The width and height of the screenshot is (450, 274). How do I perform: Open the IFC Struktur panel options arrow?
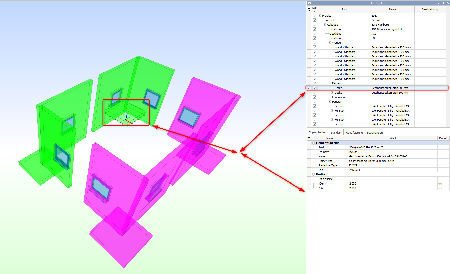click(438, 3)
